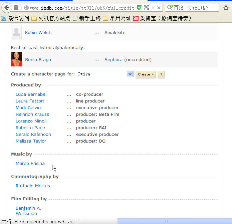Click 'producer: RAI' credit text

pos(91,128)
